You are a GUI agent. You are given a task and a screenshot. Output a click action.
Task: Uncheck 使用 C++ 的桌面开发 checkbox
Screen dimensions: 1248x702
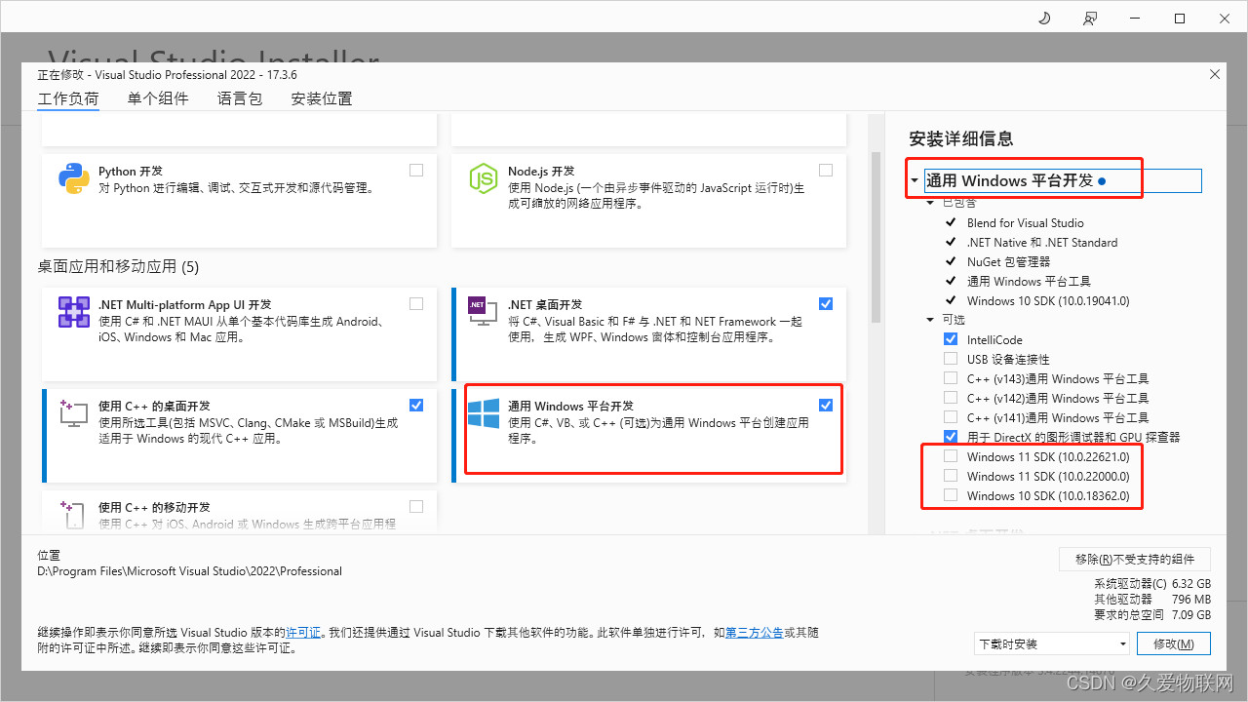416,405
